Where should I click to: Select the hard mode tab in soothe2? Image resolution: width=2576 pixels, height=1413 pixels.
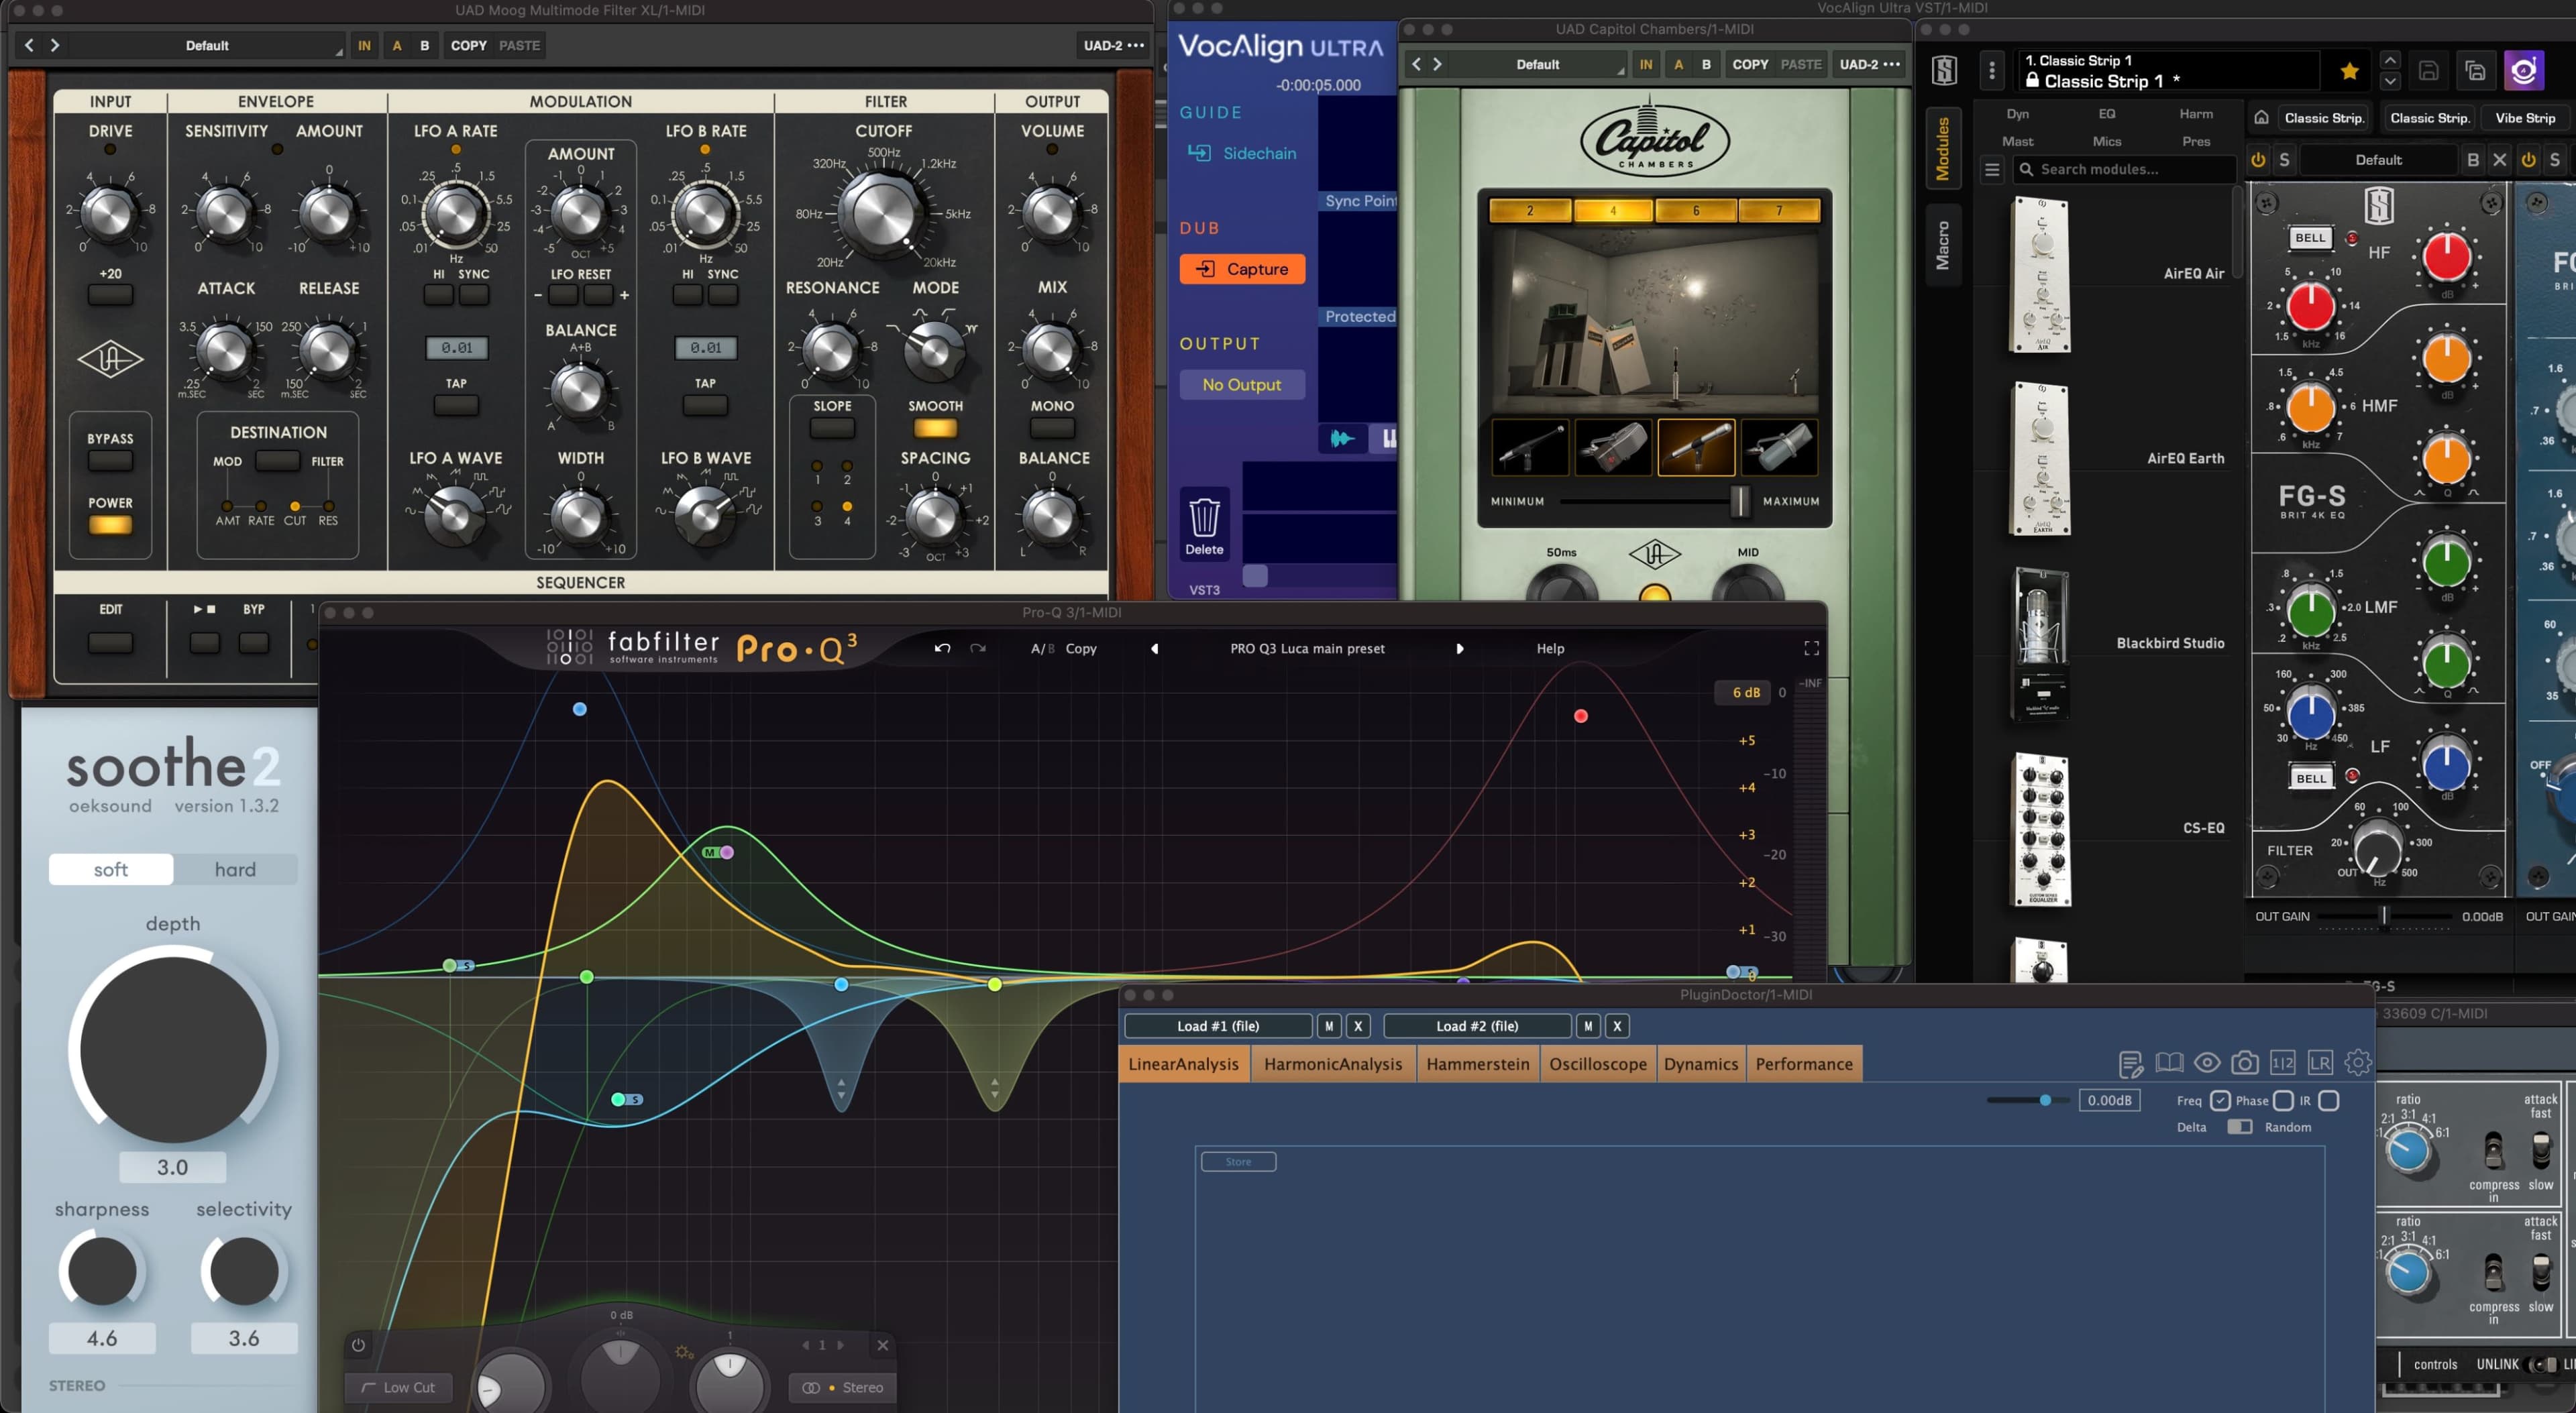pos(235,869)
